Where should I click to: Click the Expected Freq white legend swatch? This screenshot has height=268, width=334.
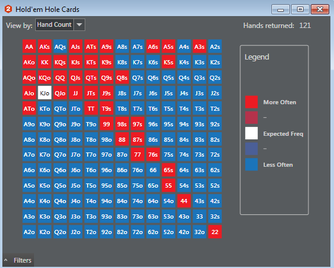pos(251,133)
